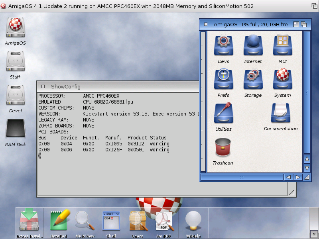This screenshot has height=239, width=319.
Task: Close the AmigaOS drawer window
Action: click(x=206, y=24)
